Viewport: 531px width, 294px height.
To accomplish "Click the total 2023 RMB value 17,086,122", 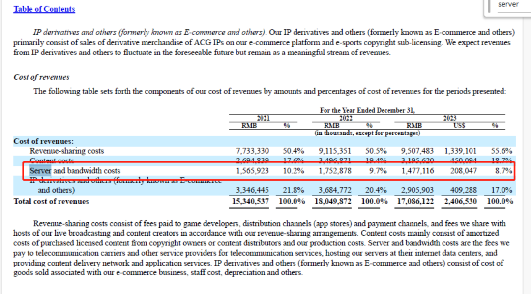I will pyautogui.click(x=415, y=201).
